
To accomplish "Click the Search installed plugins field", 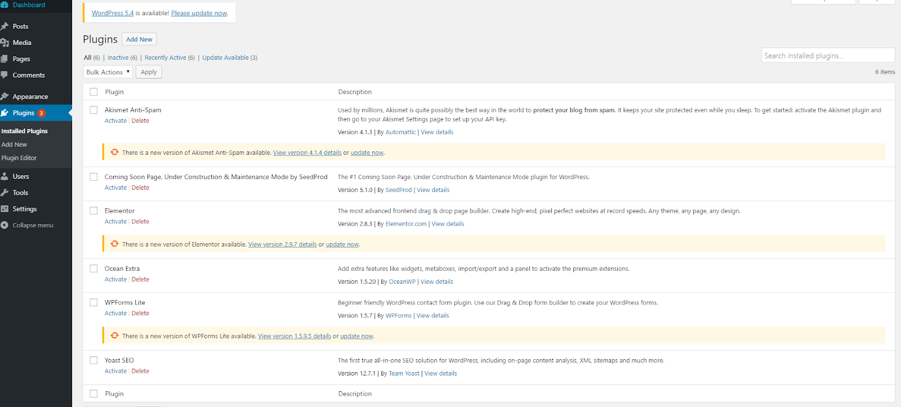I will pos(828,55).
